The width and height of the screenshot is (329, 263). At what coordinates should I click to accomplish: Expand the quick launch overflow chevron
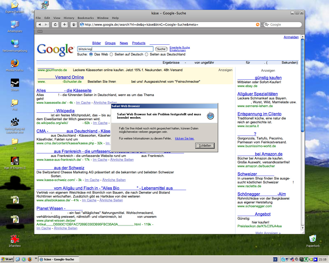click(36, 259)
